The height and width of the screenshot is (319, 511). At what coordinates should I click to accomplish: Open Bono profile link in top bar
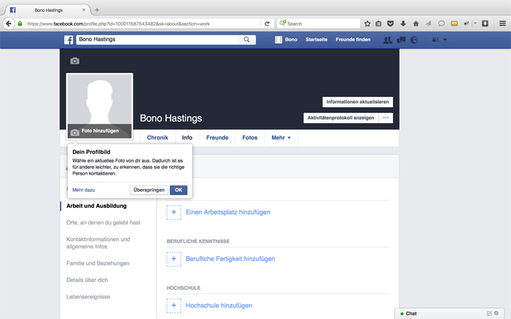pos(286,40)
